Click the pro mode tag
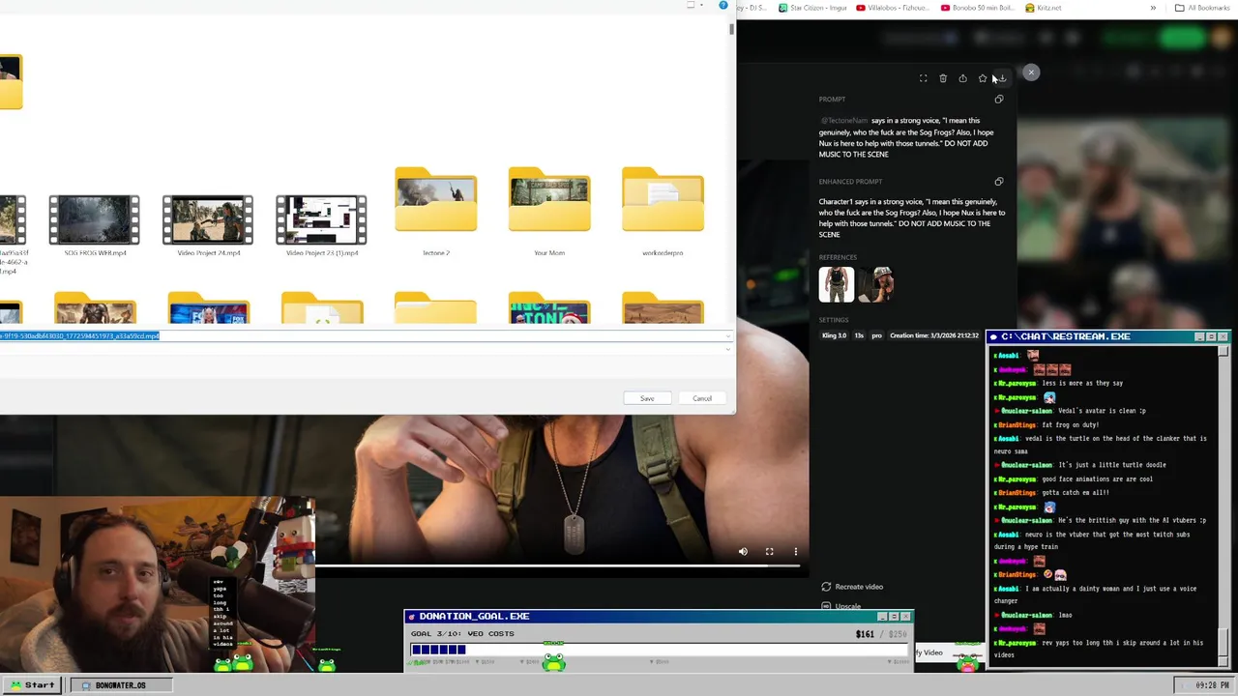 point(877,335)
